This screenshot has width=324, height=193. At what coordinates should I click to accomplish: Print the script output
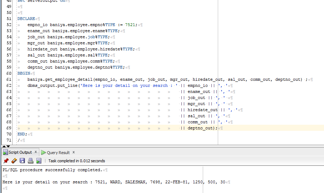click(x=31, y=161)
